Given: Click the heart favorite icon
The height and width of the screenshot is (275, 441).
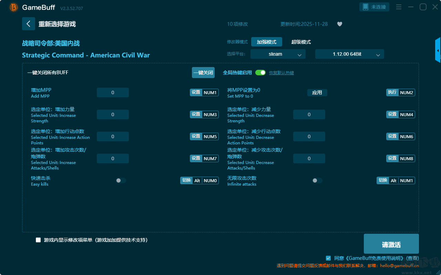Looking at the screenshot, I should (340, 24).
